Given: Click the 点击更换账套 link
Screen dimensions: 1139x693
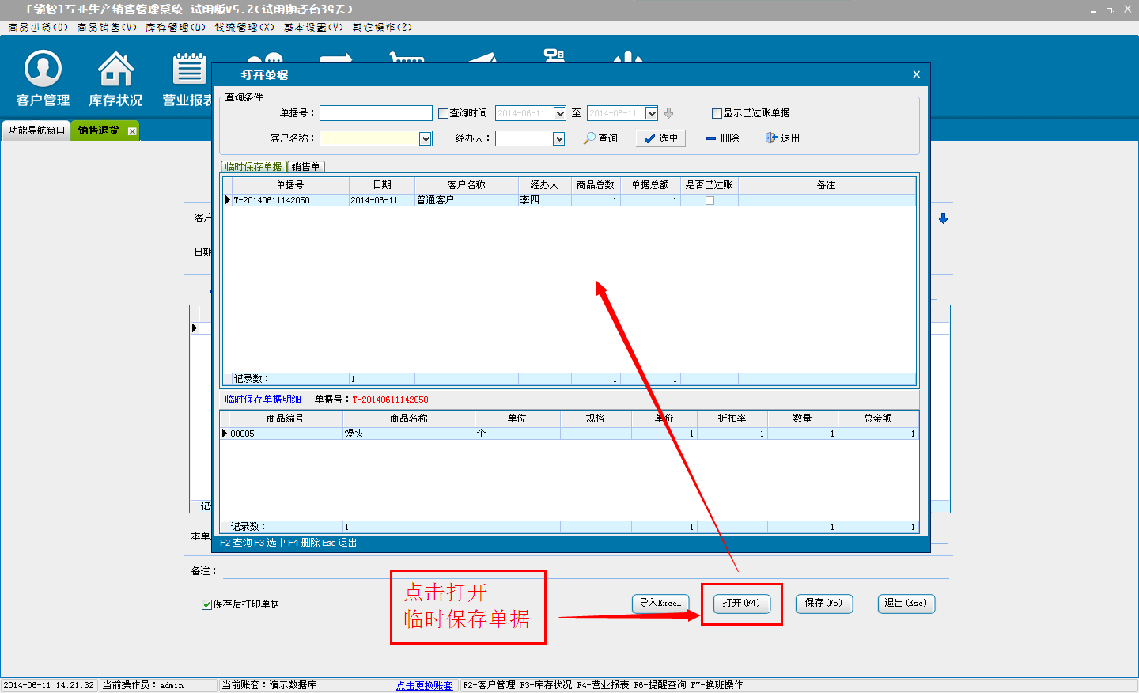Looking at the screenshot, I should (x=425, y=685).
